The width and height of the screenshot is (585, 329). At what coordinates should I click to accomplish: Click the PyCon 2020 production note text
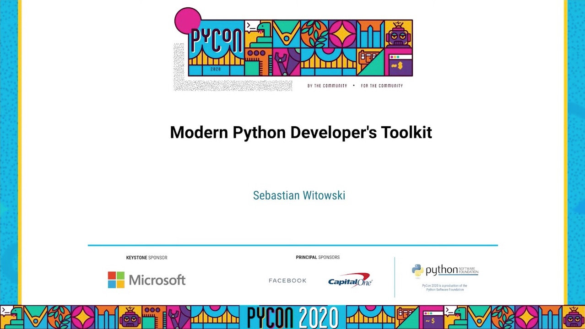pos(444,287)
